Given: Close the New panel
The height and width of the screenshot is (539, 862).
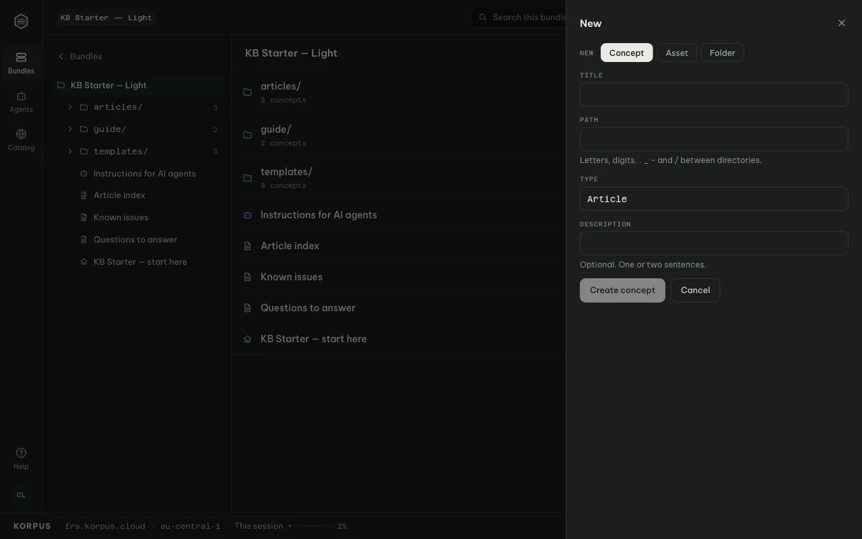Looking at the screenshot, I should pyautogui.click(x=842, y=23).
